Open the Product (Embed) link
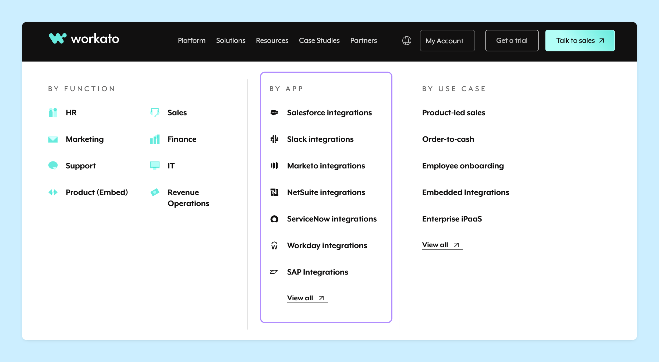Image resolution: width=659 pixels, height=362 pixels. tap(97, 192)
